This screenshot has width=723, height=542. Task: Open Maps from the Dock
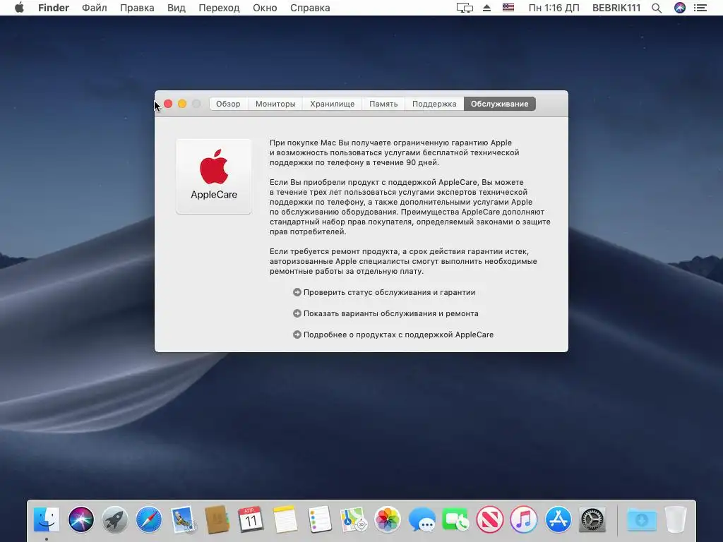(353, 519)
